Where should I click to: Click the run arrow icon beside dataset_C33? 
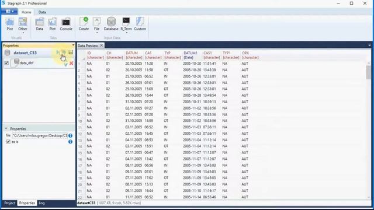point(58,52)
